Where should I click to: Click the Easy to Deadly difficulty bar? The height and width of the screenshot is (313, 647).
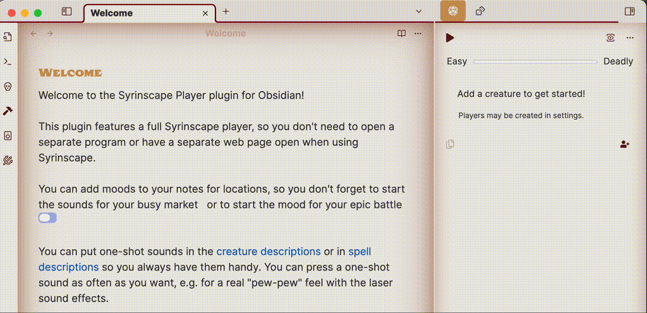[535, 62]
